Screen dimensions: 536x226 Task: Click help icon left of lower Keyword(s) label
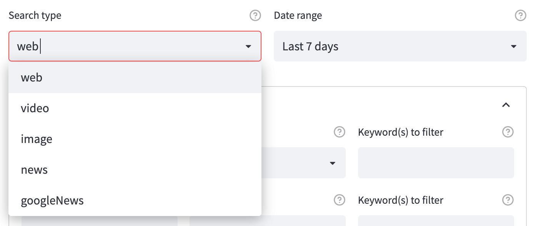tap(339, 200)
